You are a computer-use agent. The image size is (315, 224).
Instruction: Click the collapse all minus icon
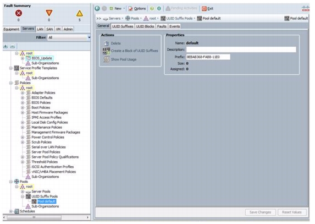[x=13, y=46]
